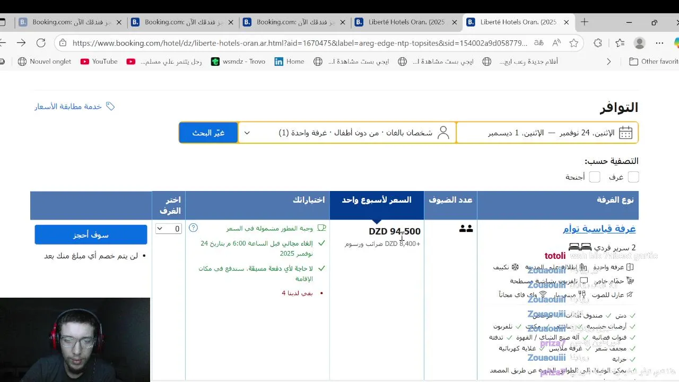The image size is (679, 382).
Task: Open the YouTube bookmark
Action: click(x=99, y=62)
